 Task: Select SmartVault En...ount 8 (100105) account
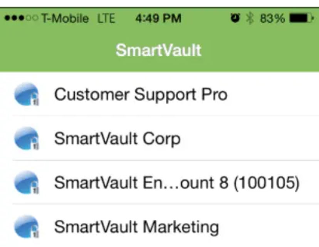(176, 183)
